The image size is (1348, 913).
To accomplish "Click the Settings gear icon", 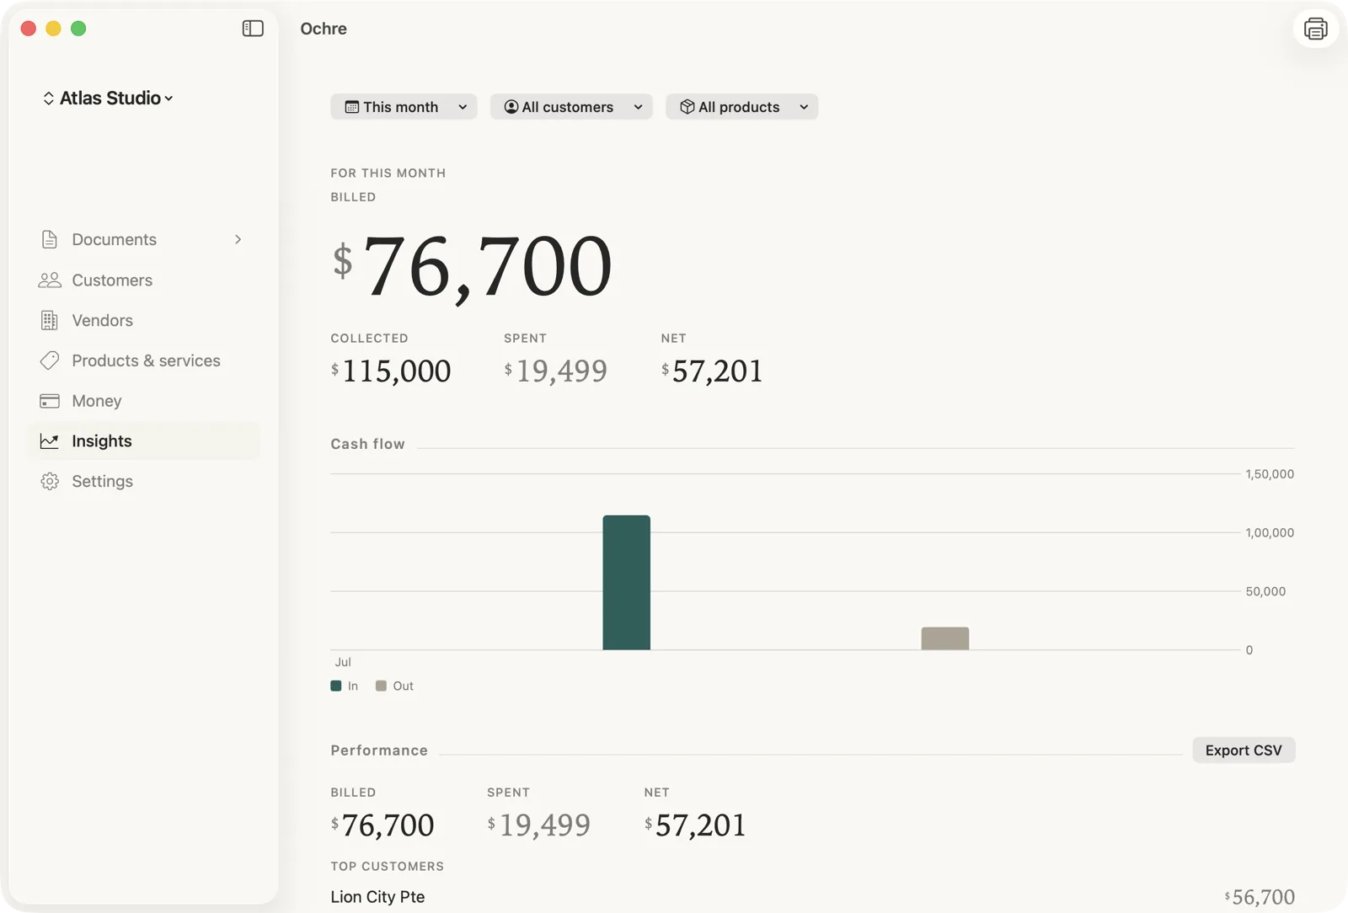I will tap(50, 481).
